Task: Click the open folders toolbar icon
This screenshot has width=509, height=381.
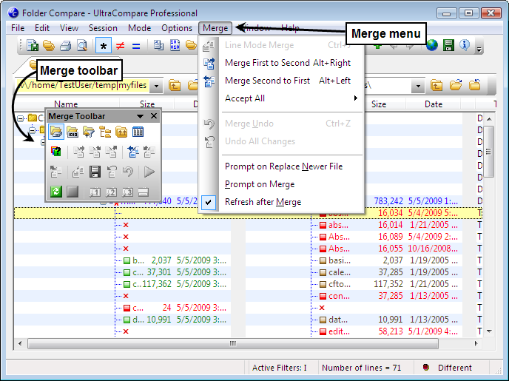Action: point(49,45)
